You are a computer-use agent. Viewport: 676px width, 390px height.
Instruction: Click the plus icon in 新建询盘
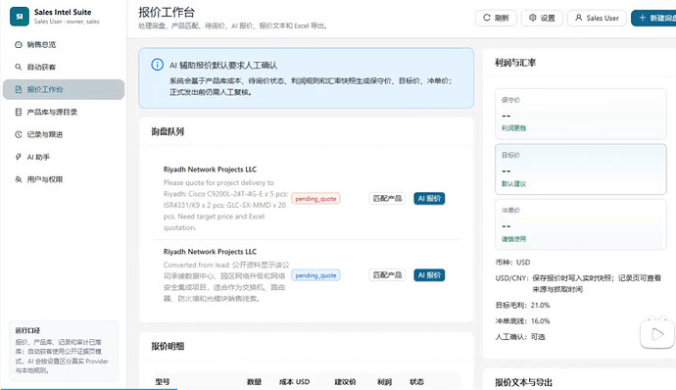coord(643,18)
